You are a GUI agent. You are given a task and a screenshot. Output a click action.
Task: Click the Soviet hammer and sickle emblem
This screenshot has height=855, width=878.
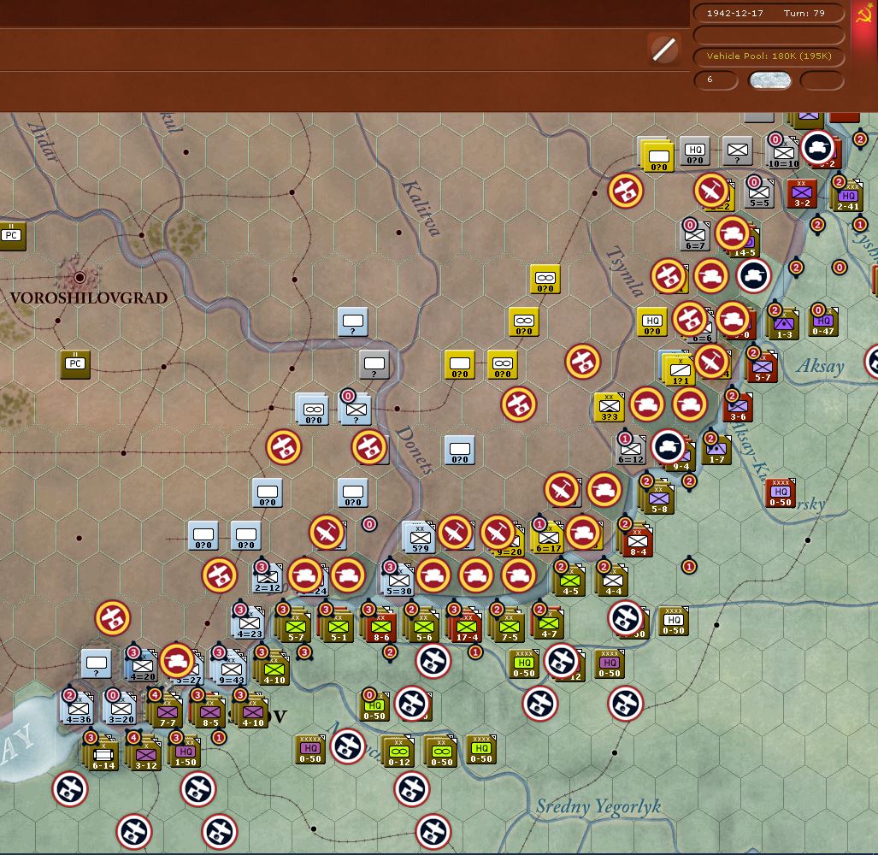pyautogui.click(x=864, y=15)
